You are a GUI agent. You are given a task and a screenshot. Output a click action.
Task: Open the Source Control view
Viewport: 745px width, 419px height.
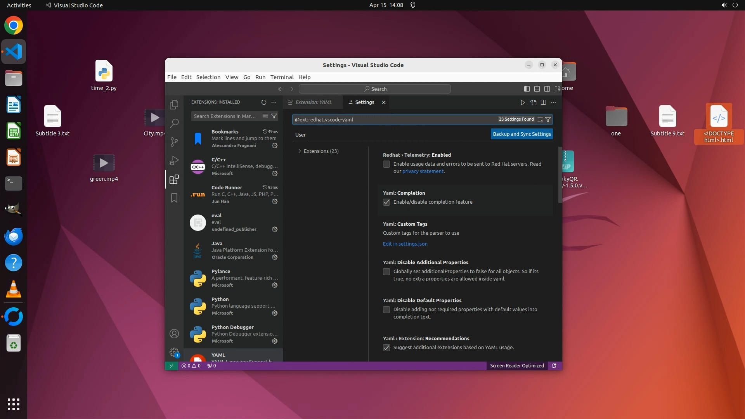174,142
